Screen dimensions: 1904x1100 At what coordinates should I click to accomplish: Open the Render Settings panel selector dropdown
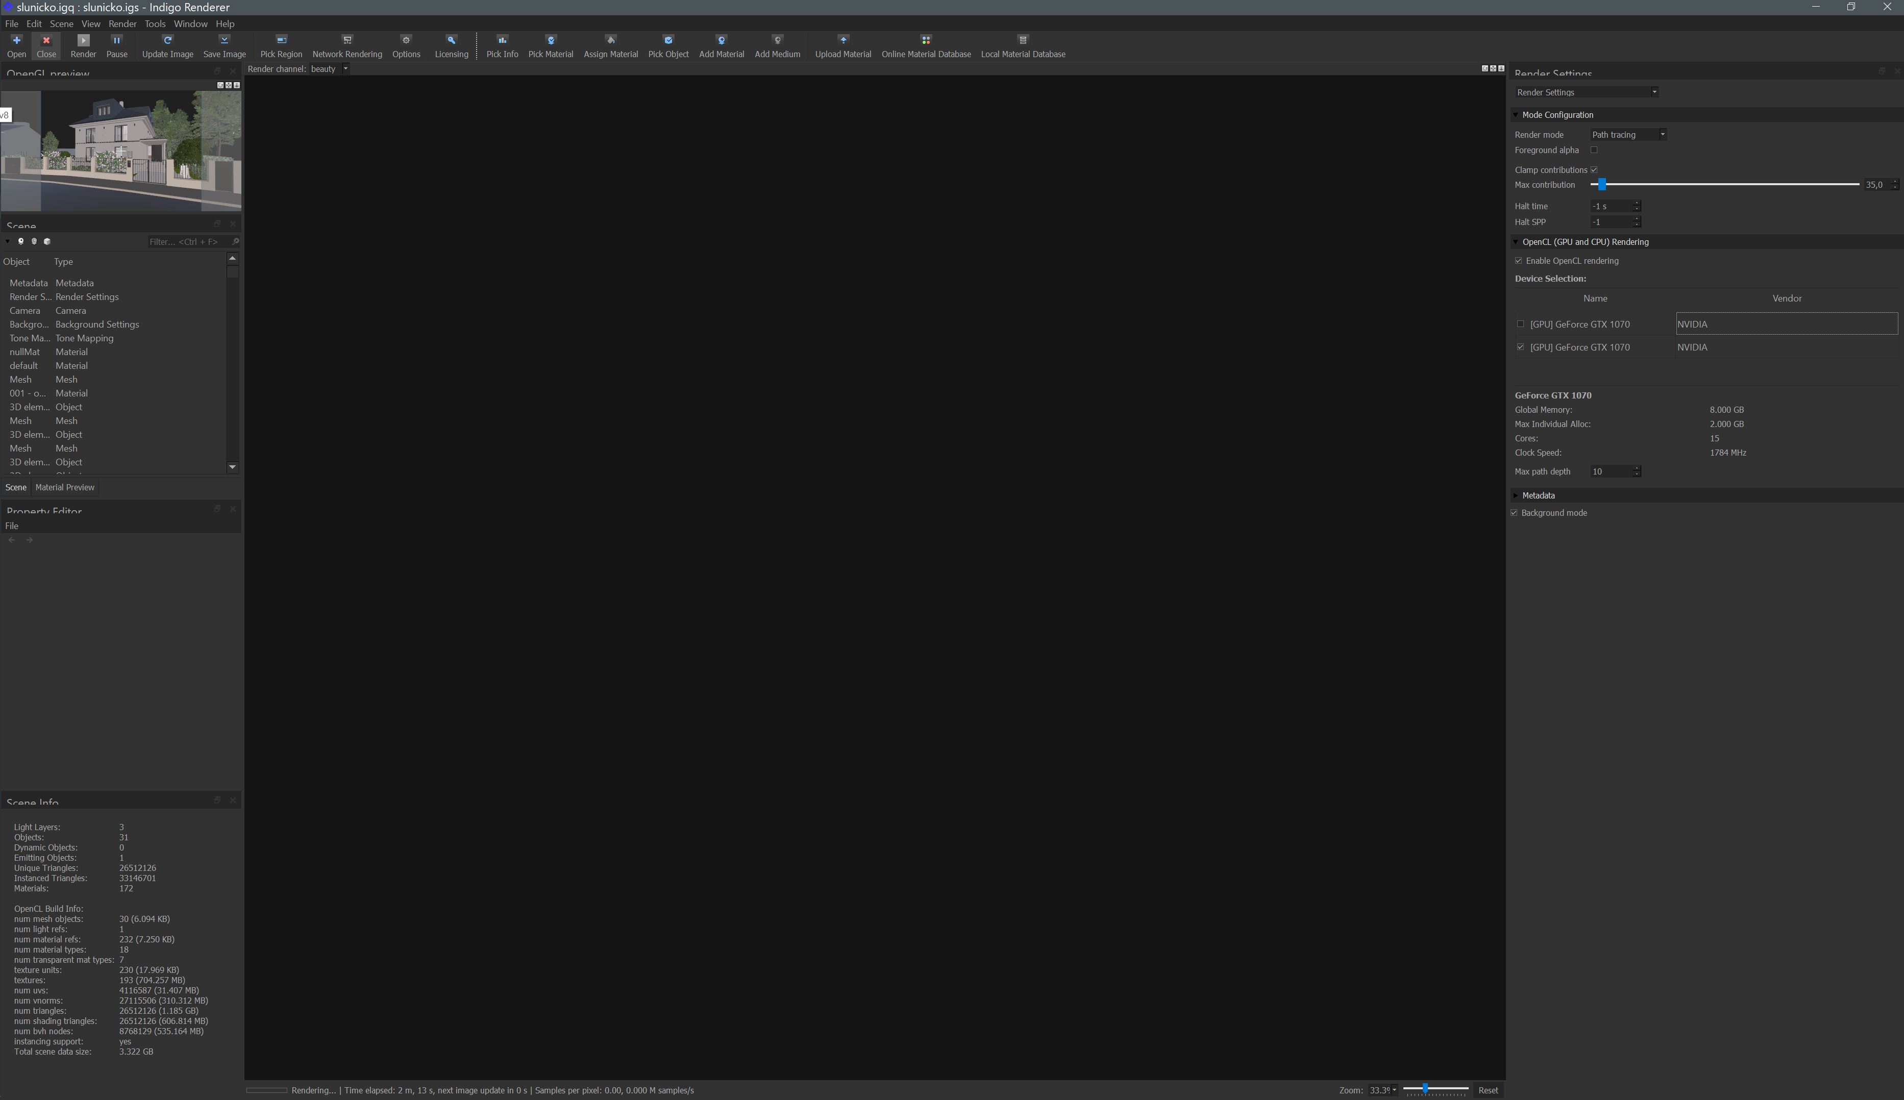coord(1587,92)
